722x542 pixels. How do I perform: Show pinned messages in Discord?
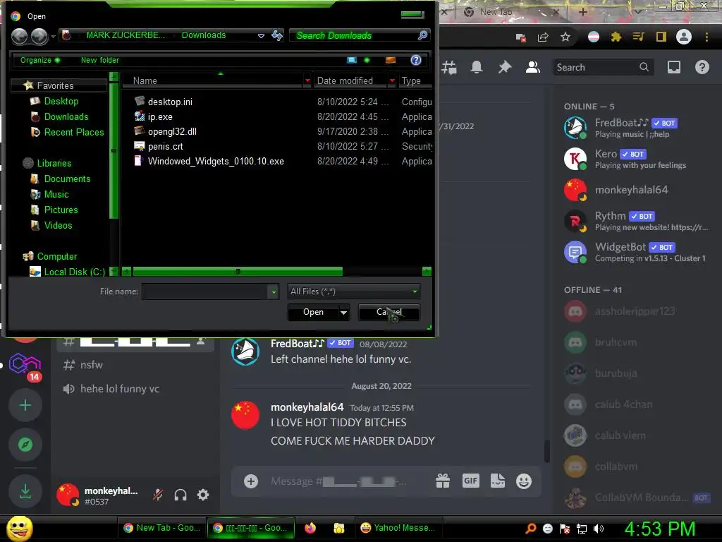[x=505, y=67]
